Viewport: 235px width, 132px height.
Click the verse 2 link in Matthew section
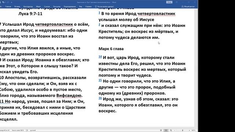100,25
